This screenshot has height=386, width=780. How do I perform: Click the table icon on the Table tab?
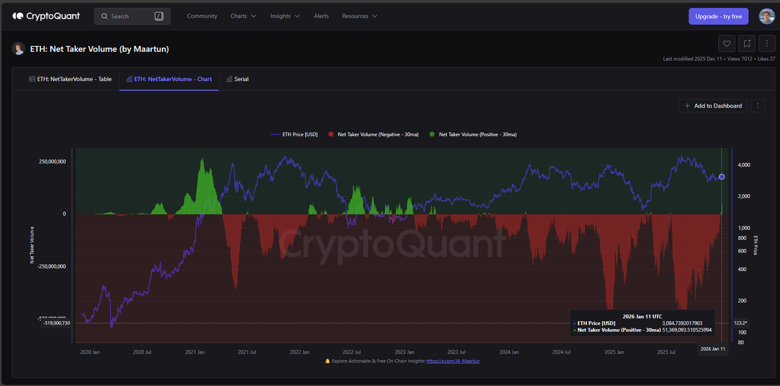tap(32, 79)
